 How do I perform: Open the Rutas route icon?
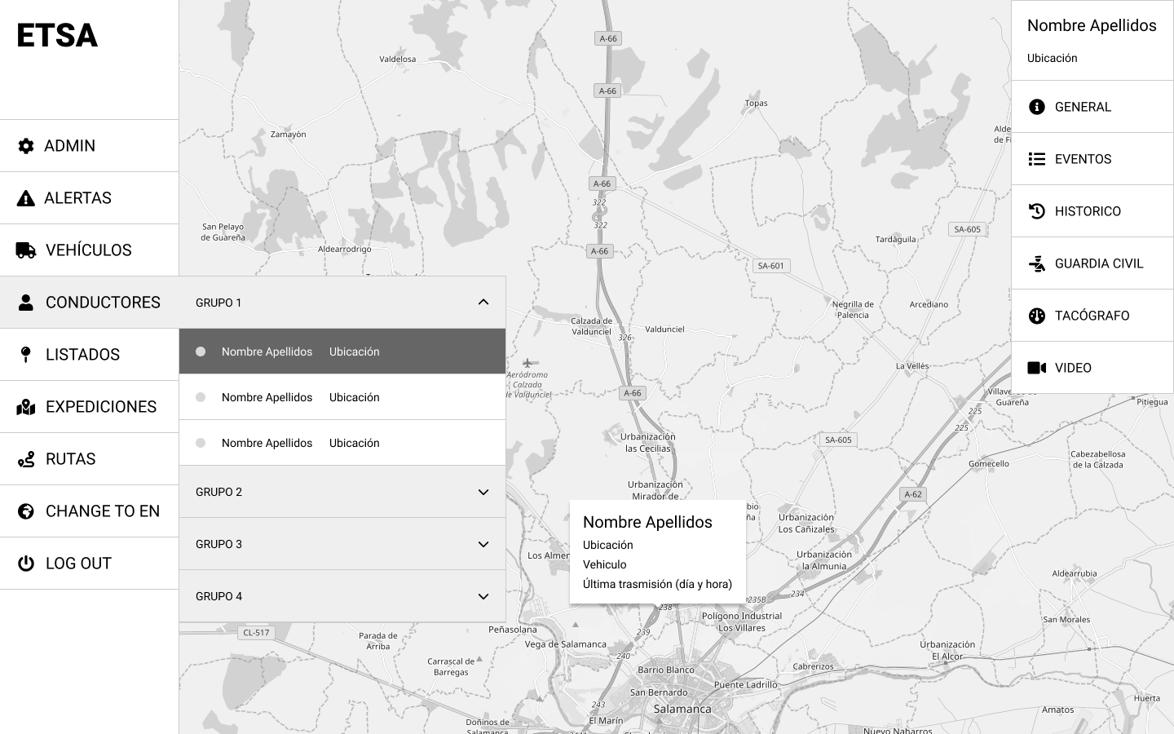tap(26, 459)
